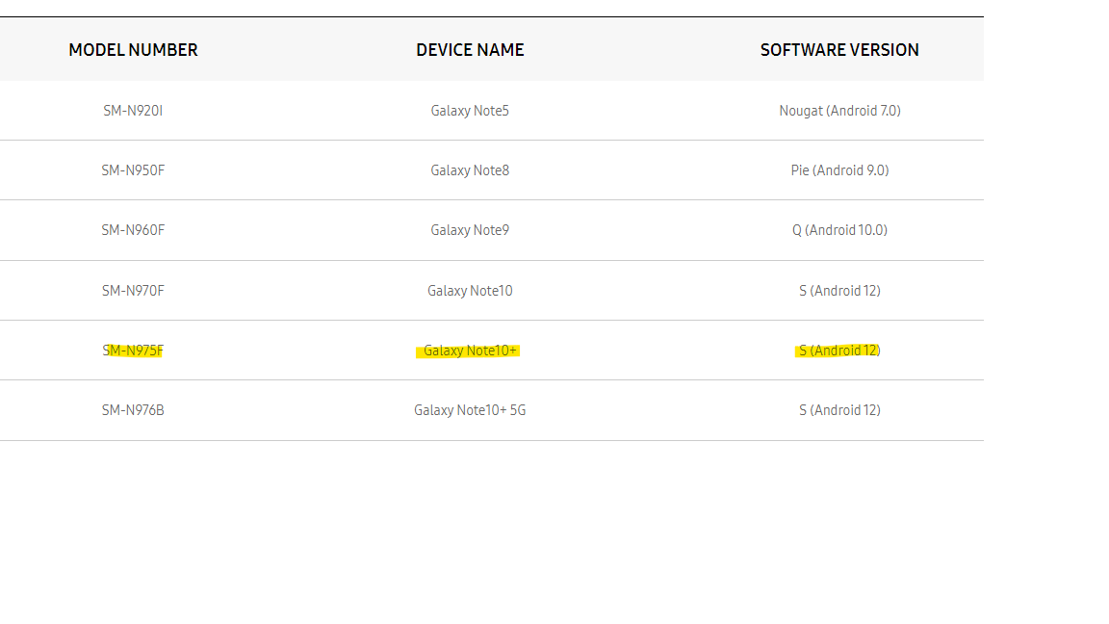Viewport: 1109px width, 624px height.
Task: Click the Galaxy Note10+ 5G device name
Action: 470,409
